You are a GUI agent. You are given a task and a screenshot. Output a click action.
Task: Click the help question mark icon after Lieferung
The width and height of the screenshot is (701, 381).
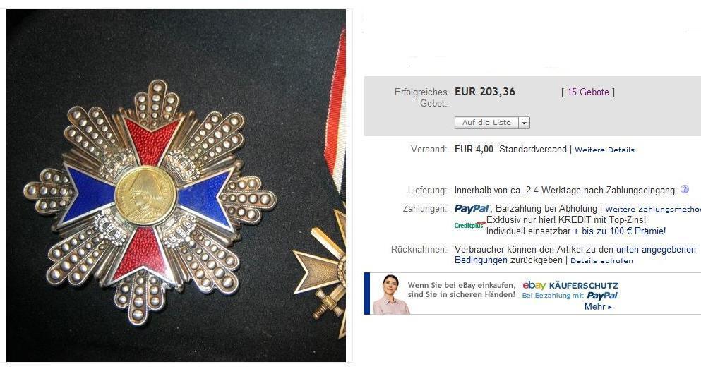[x=685, y=189]
